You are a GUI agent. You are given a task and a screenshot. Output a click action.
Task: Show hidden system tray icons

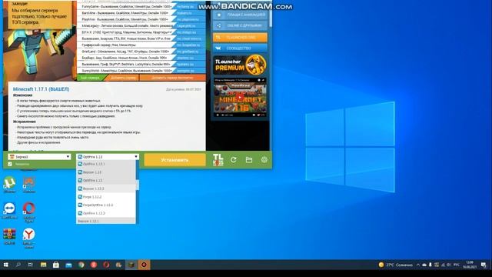[x=418, y=265]
